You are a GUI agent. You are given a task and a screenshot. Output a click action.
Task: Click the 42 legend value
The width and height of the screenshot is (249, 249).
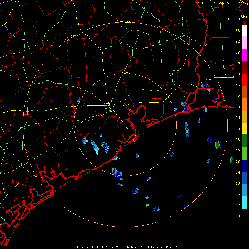click(238, 96)
